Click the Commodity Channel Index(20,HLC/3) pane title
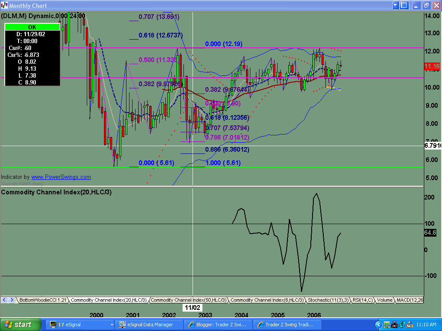This screenshot has height=331, width=442. coord(57,192)
